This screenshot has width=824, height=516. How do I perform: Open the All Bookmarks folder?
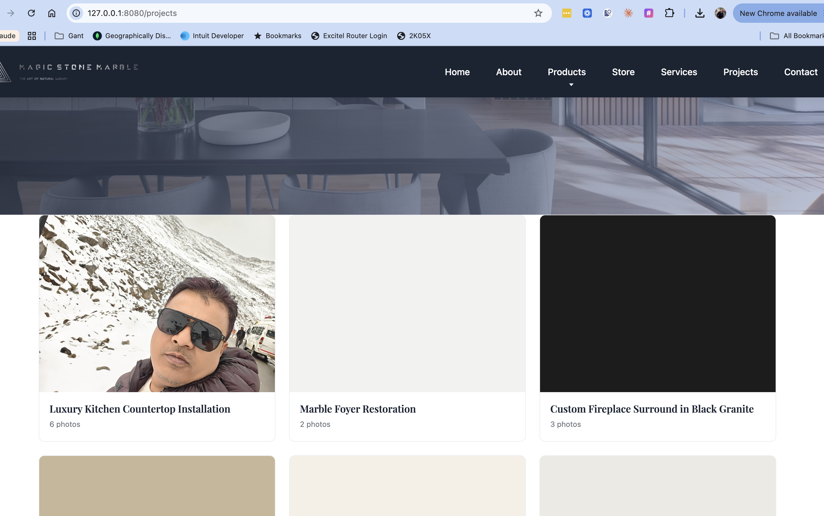[796, 36]
